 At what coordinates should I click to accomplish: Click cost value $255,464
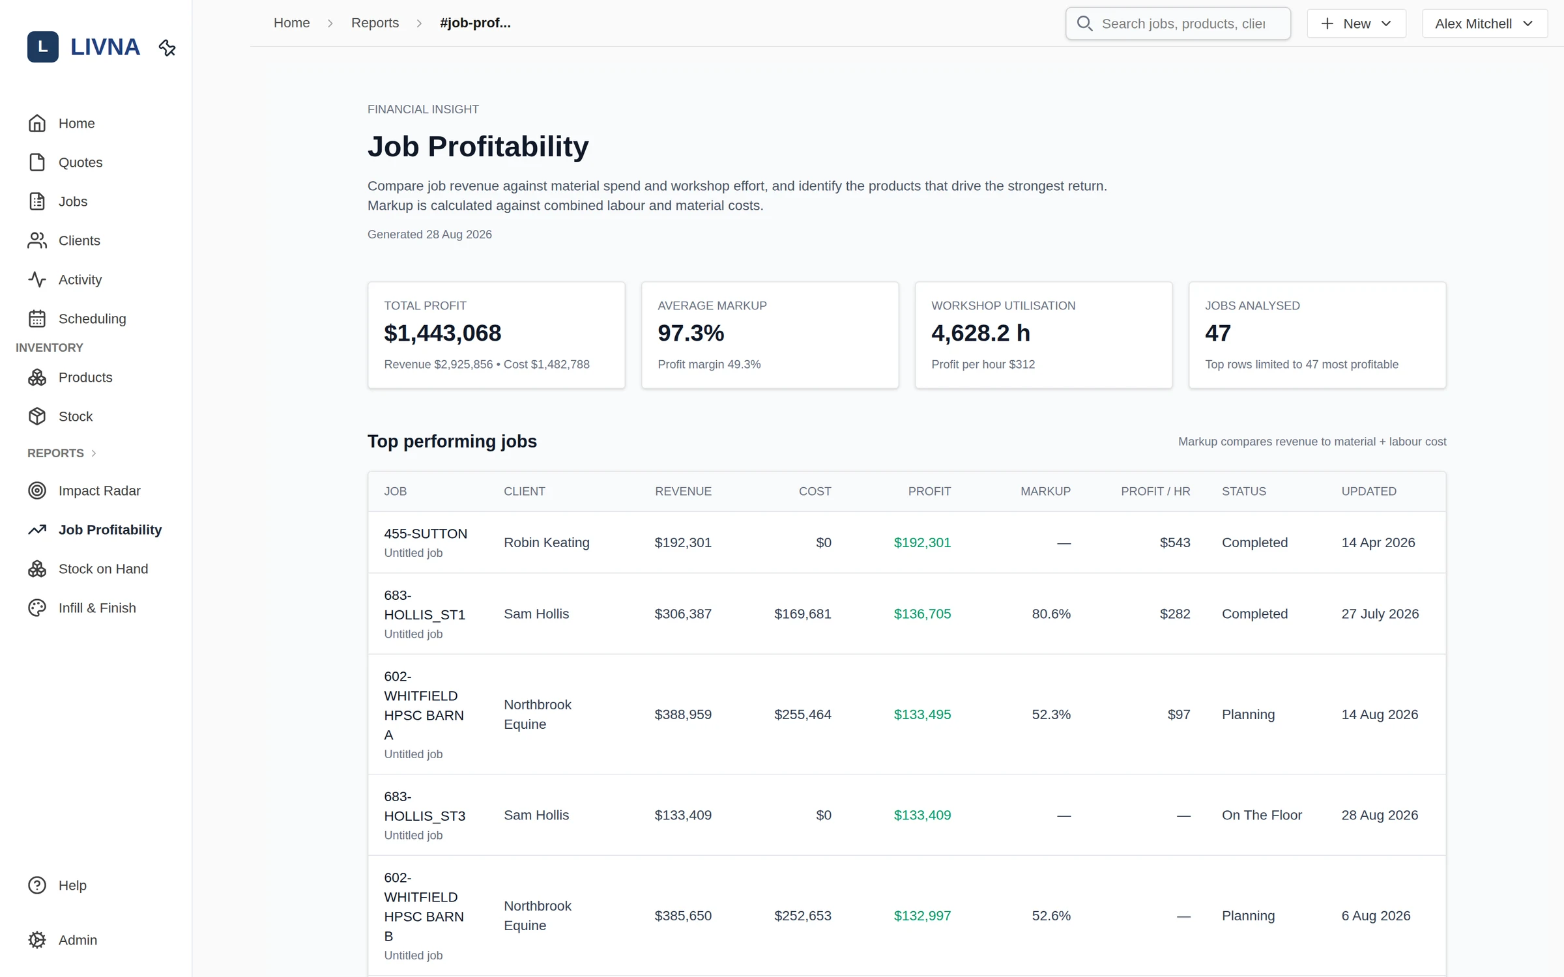pyautogui.click(x=803, y=715)
